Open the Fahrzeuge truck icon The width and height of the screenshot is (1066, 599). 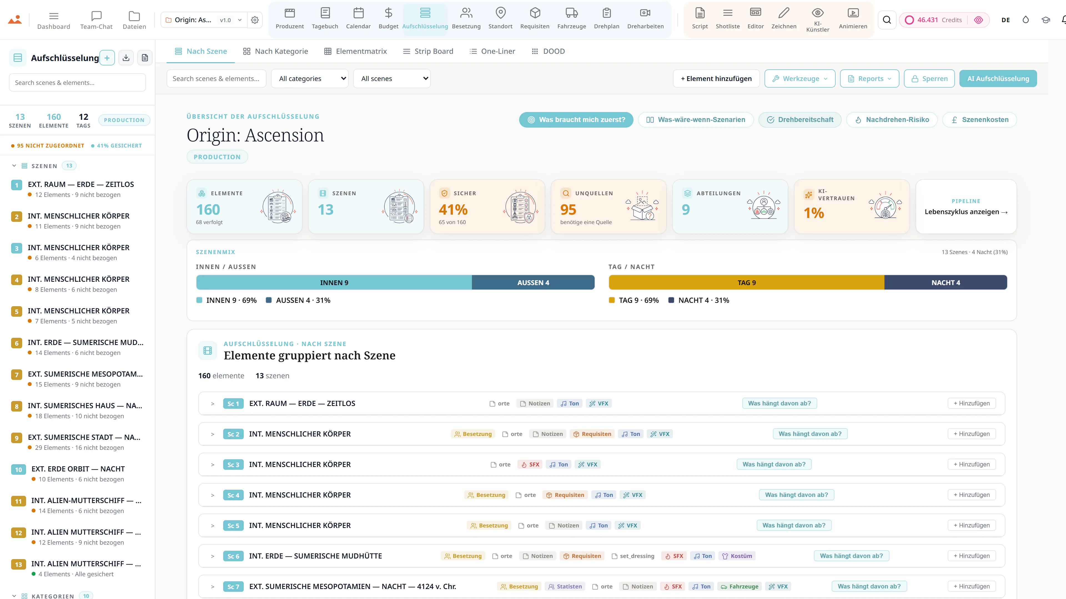coord(572,13)
